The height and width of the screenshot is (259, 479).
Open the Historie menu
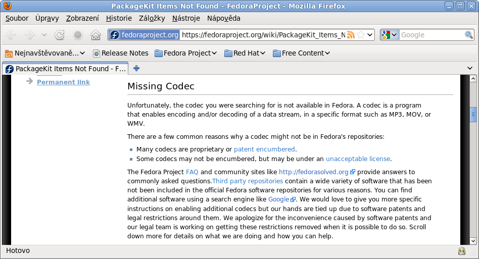click(x=119, y=18)
